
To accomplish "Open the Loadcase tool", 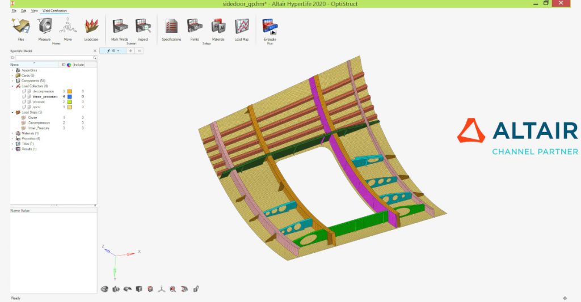I will (91, 27).
